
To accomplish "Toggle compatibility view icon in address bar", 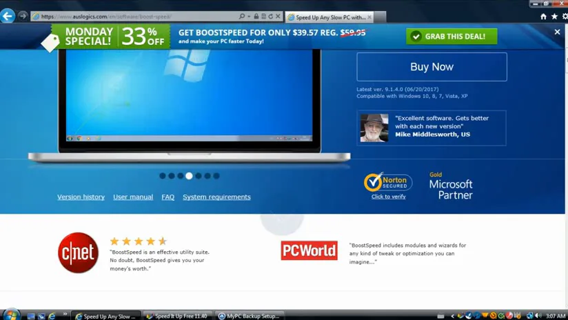I will click(x=263, y=17).
